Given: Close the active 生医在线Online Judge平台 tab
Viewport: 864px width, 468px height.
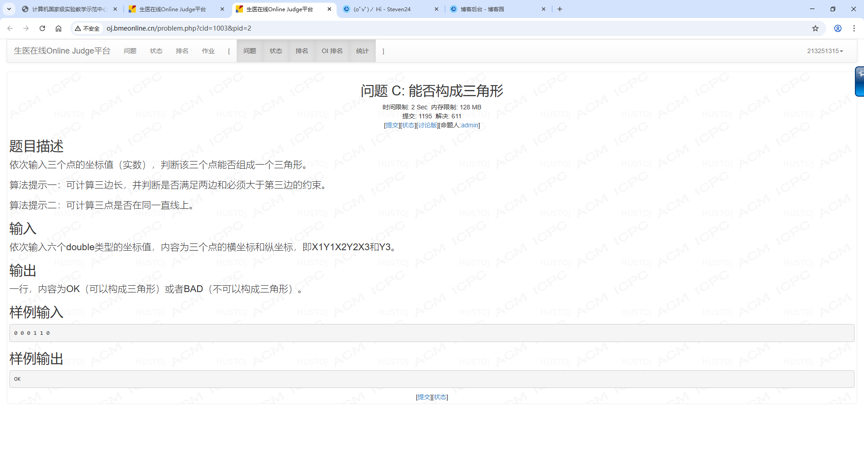Looking at the screenshot, I should [x=329, y=9].
